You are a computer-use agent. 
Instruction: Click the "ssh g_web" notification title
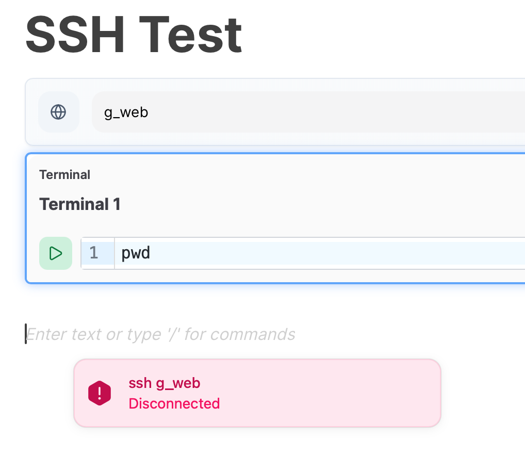(x=164, y=383)
